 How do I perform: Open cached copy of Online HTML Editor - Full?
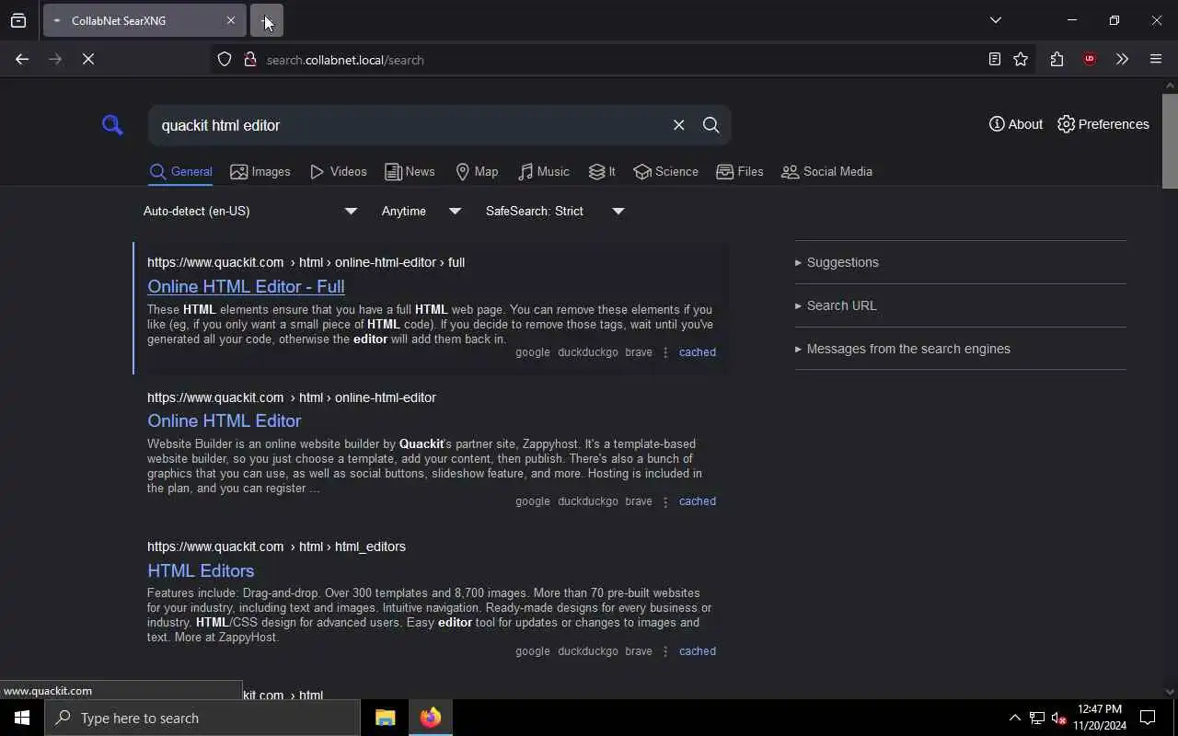(697, 352)
